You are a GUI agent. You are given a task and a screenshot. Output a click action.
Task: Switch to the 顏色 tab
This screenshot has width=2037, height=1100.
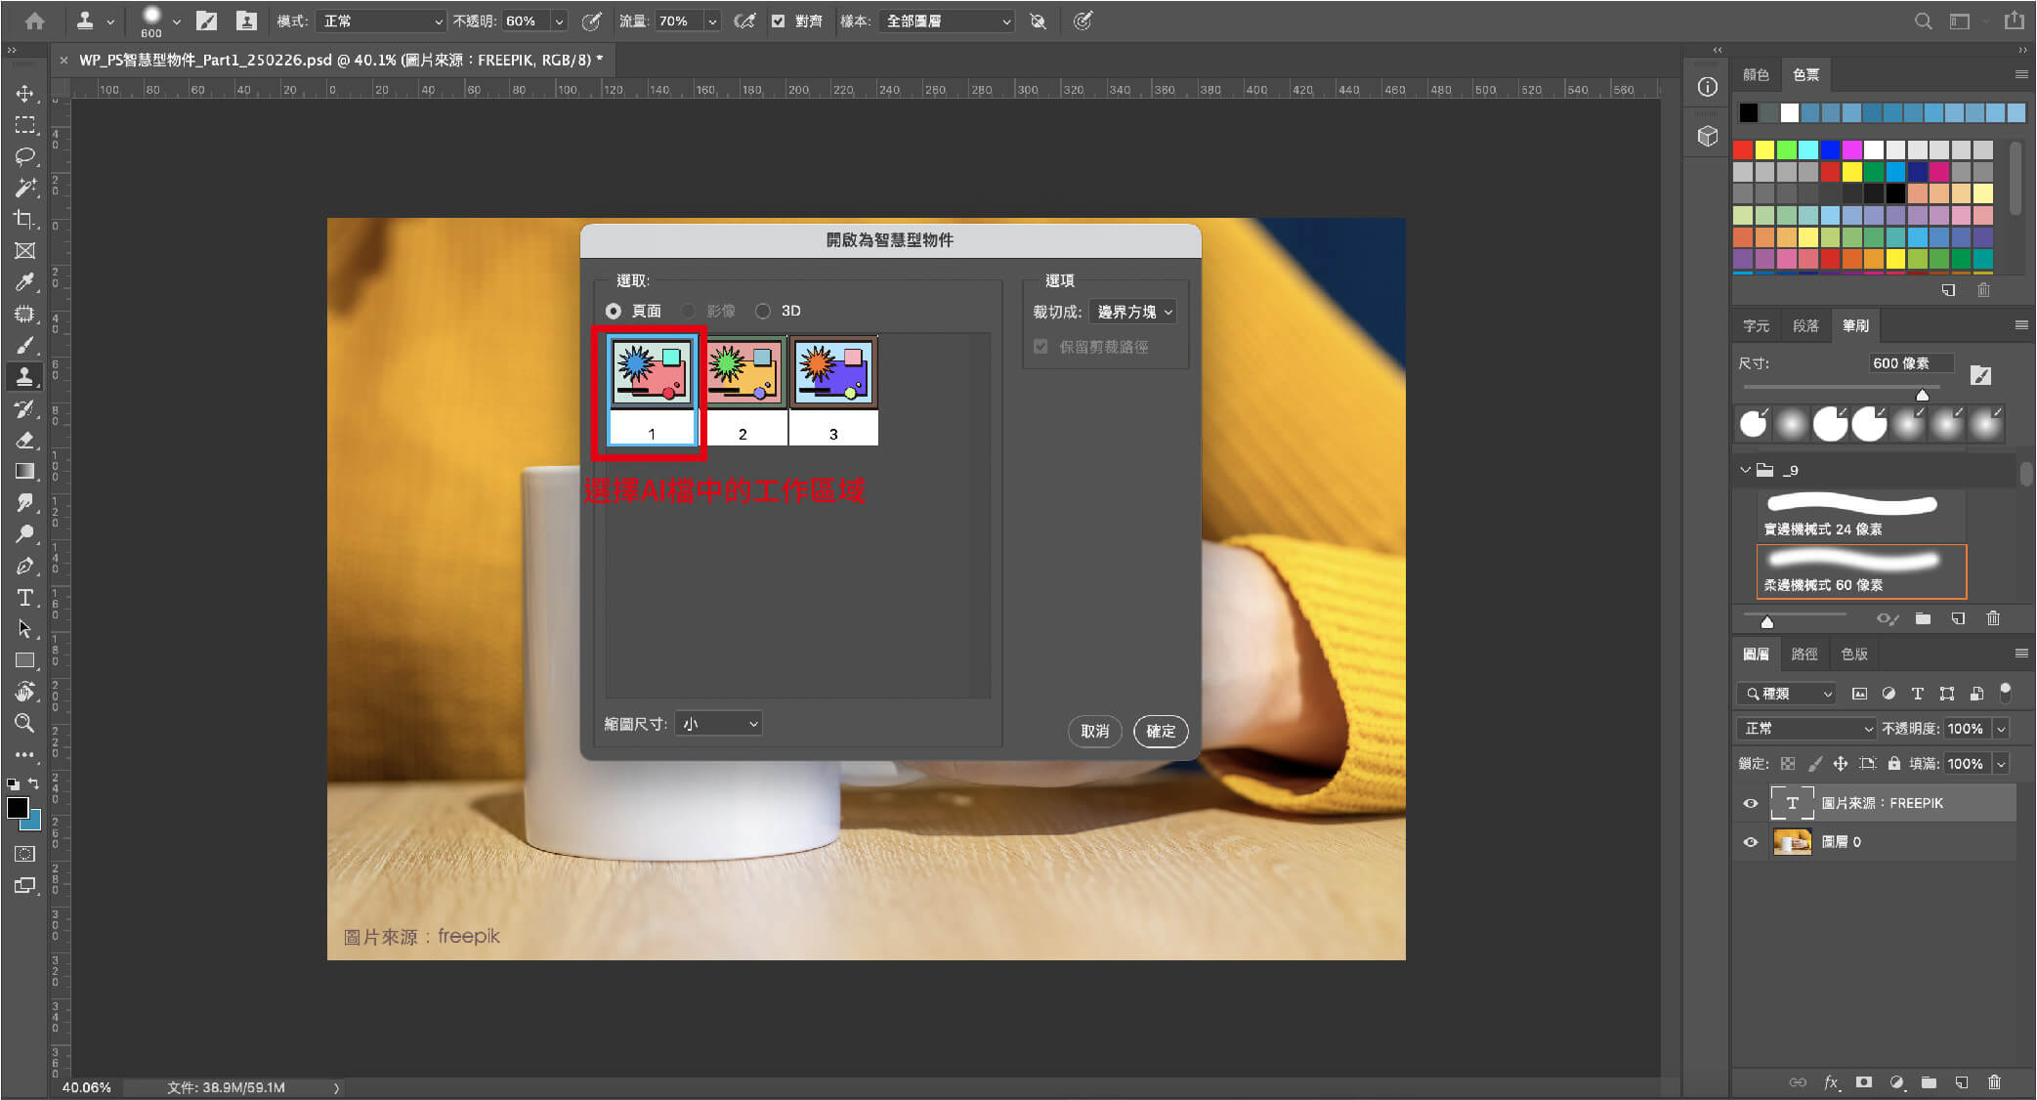click(1756, 75)
